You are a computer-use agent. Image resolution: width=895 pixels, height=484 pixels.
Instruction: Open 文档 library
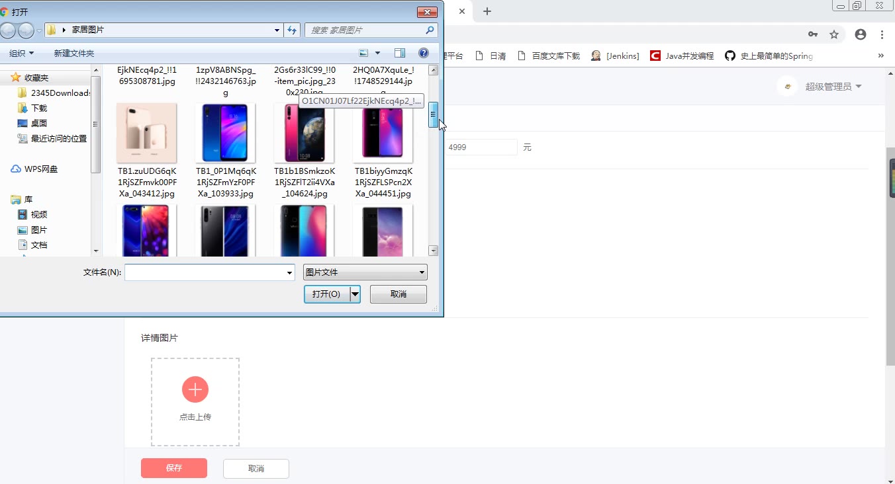pos(39,245)
